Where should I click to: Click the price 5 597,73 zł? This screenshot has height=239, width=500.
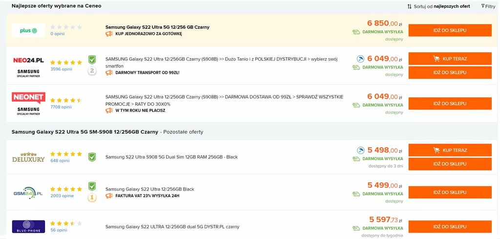(x=386, y=219)
